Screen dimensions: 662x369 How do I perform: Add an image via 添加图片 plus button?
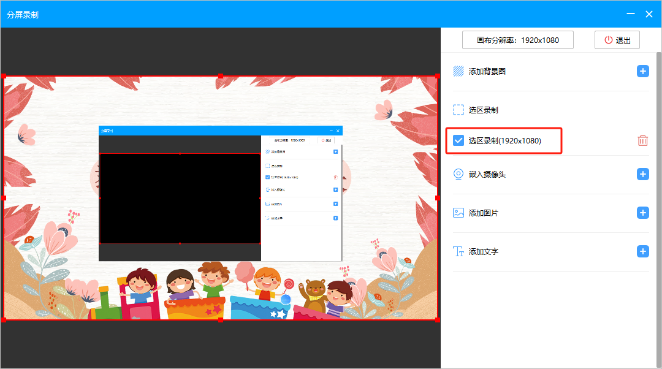click(x=642, y=213)
